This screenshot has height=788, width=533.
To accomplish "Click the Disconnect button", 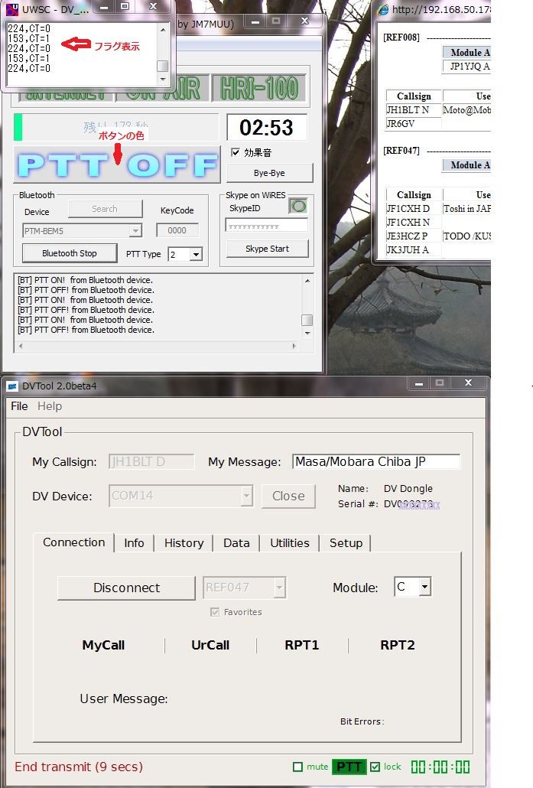I will [126, 588].
